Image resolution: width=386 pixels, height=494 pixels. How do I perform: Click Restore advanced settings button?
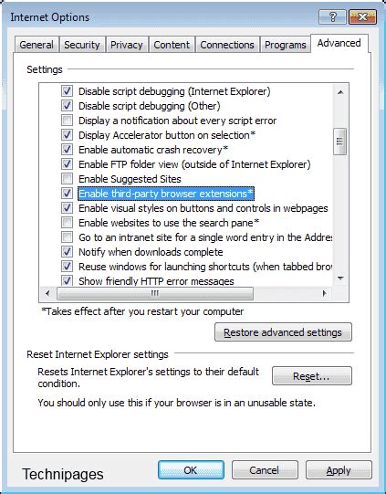pos(283,332)
